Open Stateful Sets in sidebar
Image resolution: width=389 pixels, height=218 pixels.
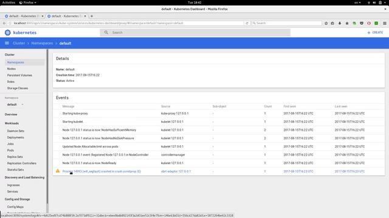(15, 170)
